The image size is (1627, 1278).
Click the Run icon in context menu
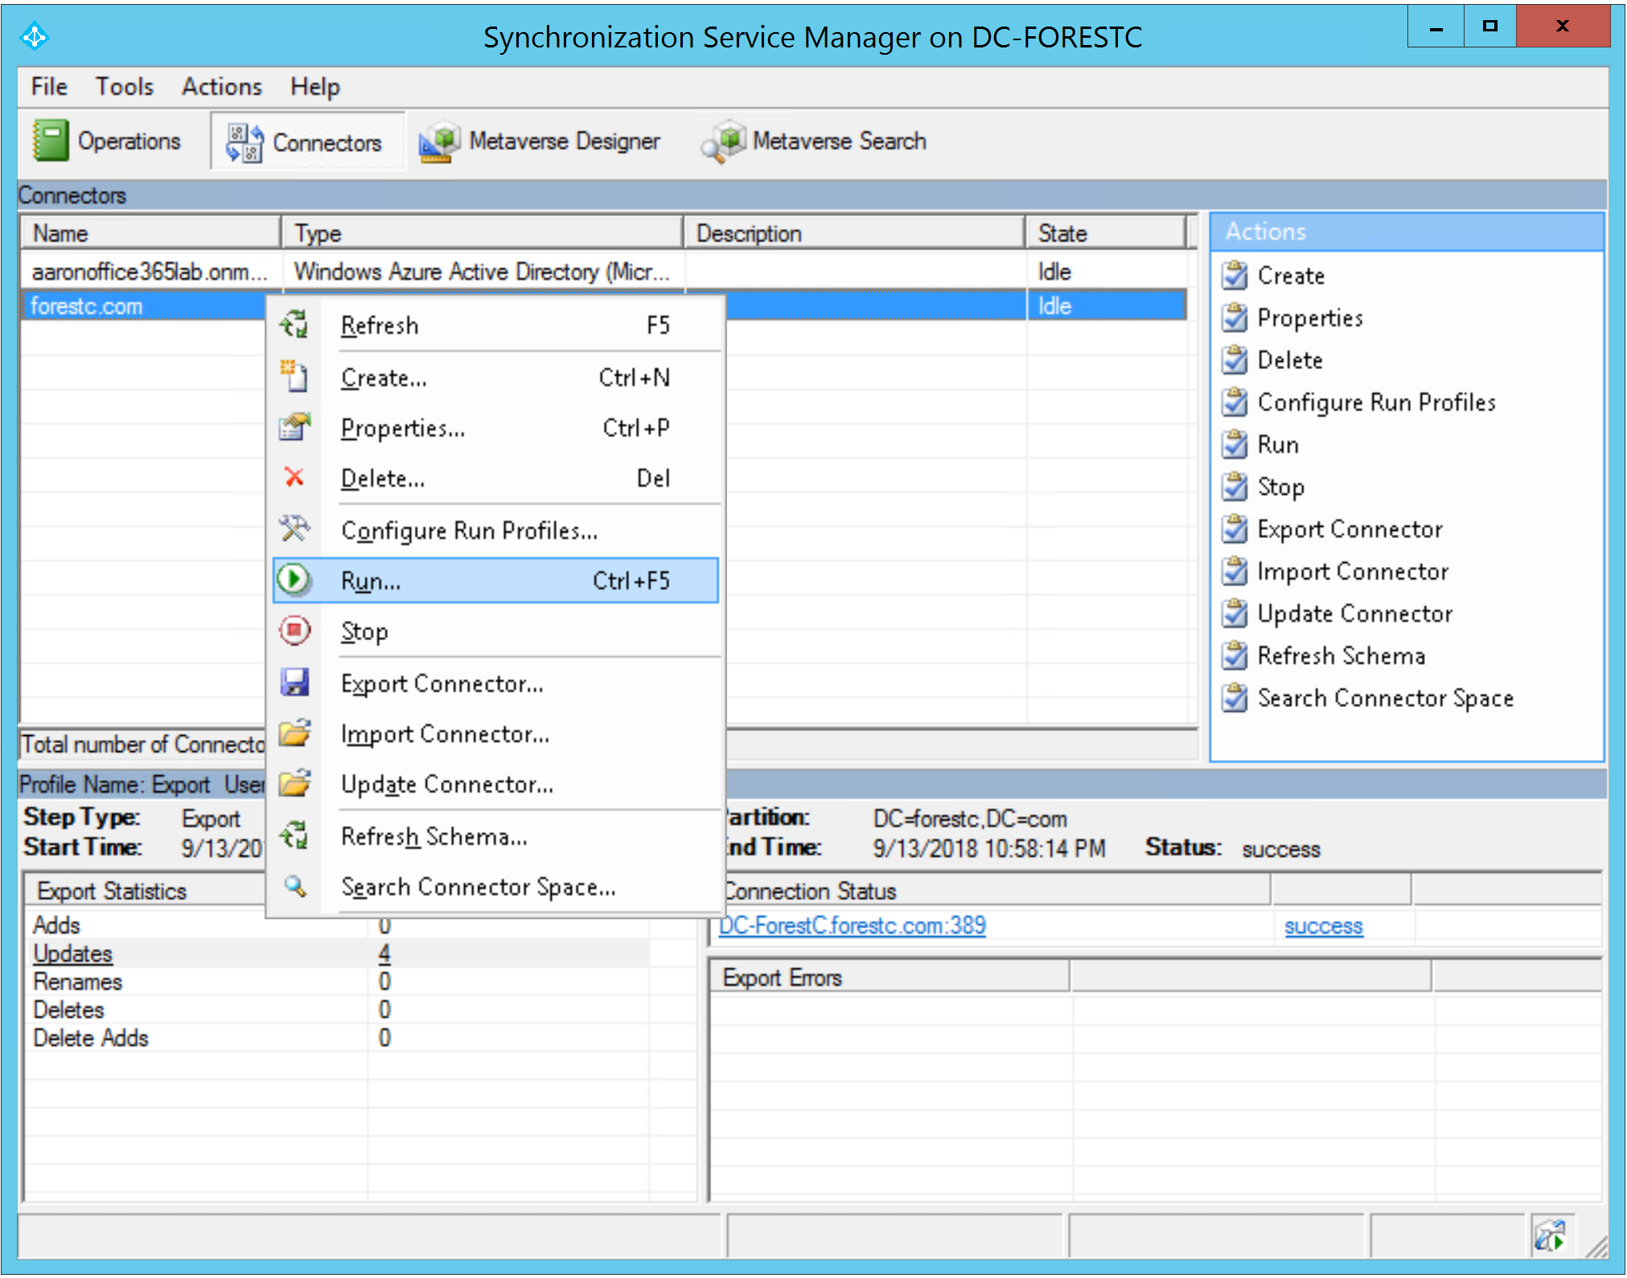point(294,580)
